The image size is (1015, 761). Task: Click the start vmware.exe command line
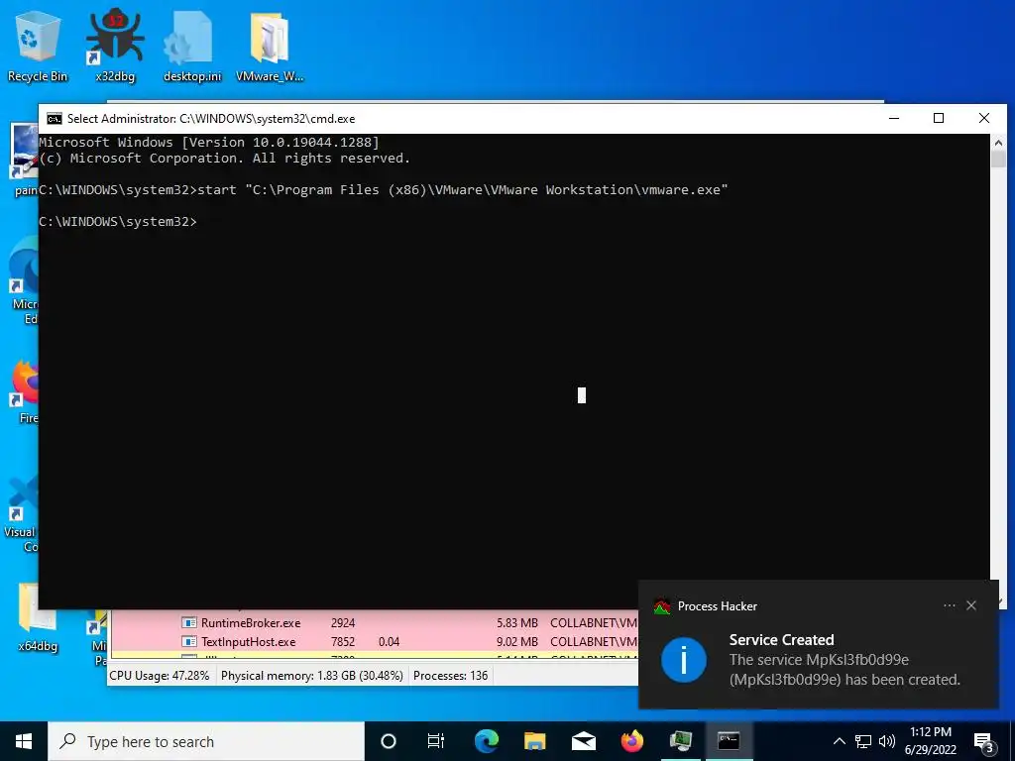[x=384, y=189]
